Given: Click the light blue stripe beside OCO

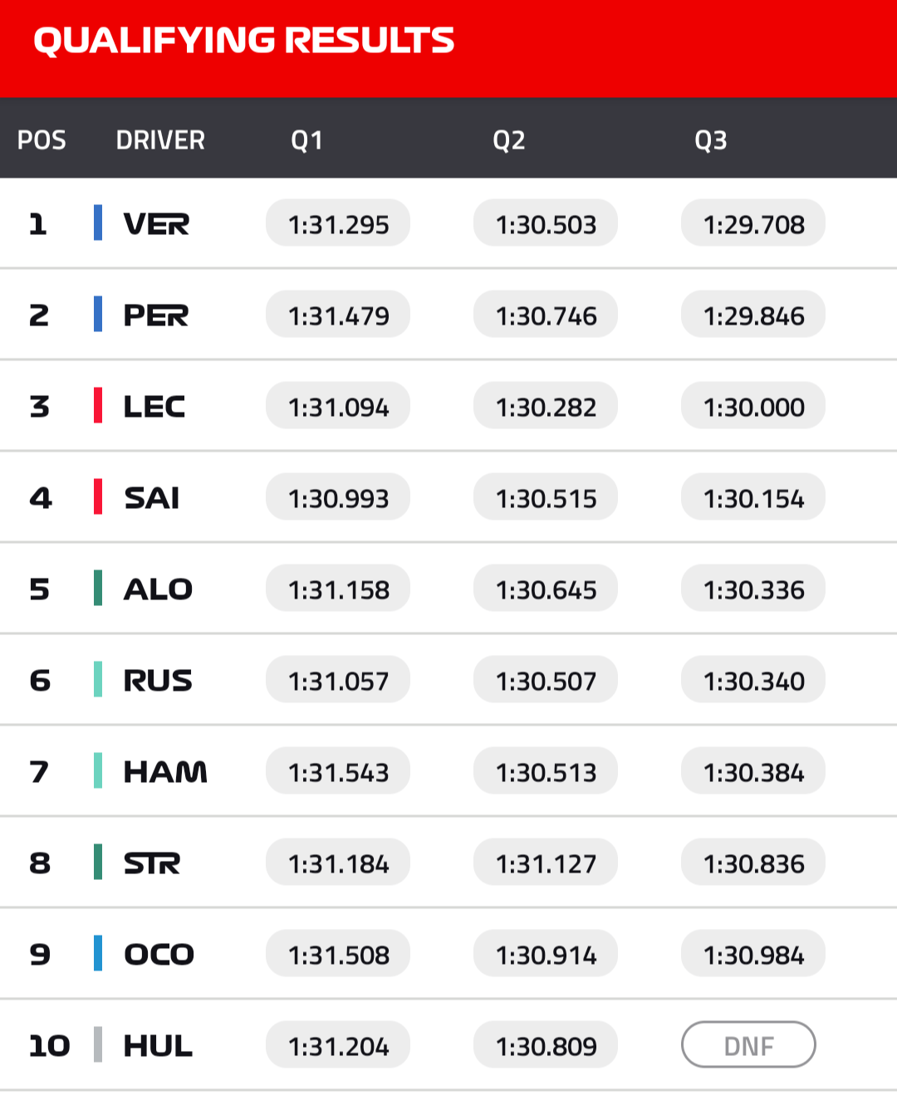Looking at the screenshot, I should click(98, 954).
